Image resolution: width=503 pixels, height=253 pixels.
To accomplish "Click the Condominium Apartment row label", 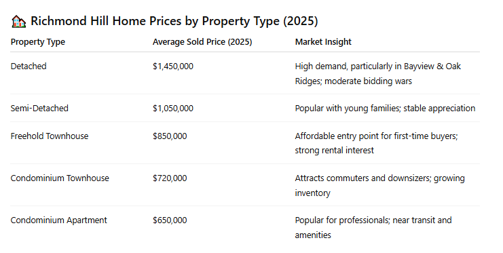I will 58,220.
